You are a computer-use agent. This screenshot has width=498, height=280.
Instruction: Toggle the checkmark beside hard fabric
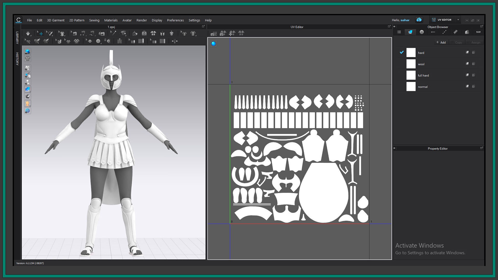pos(402,52)
